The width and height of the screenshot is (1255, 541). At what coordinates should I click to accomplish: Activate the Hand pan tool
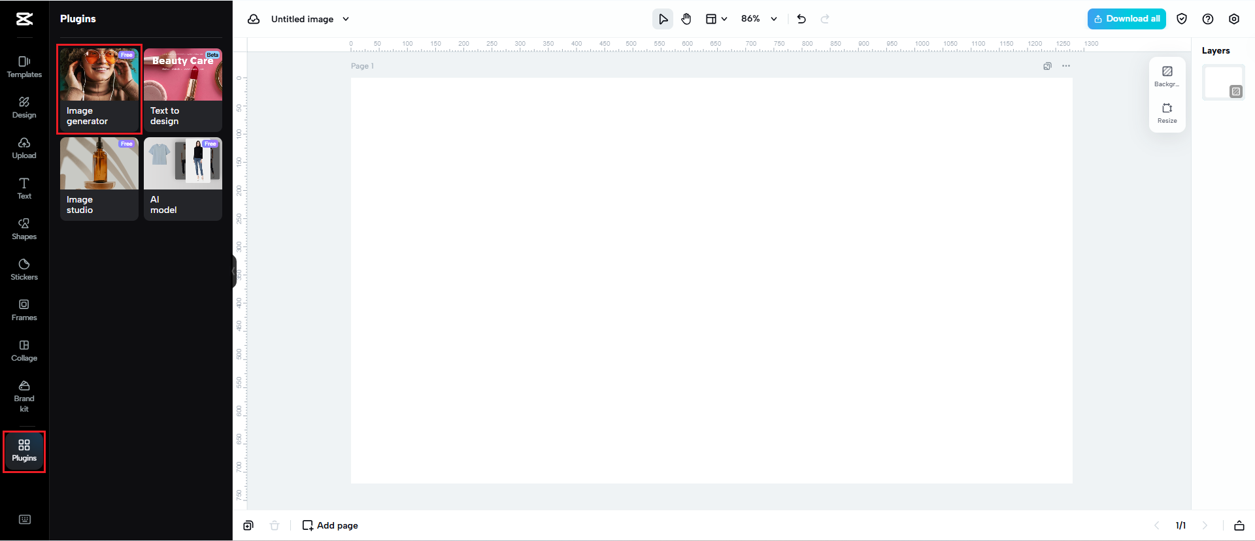[x=686, y=19]
